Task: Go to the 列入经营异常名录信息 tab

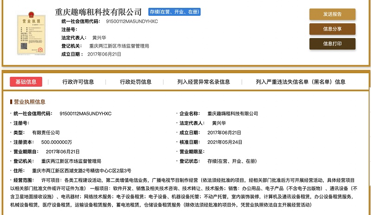Action: pos(203,82)
